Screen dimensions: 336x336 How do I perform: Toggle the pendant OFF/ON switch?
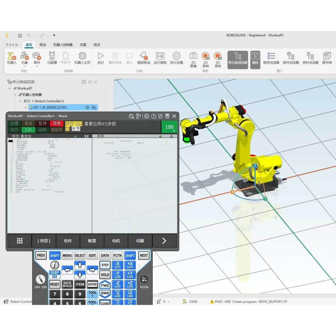pos(41,279)
